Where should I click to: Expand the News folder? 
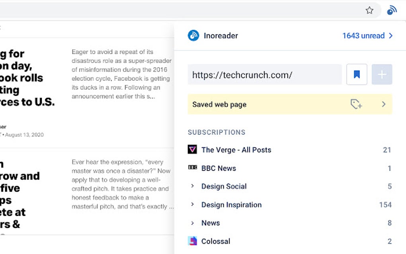[193, 223]
